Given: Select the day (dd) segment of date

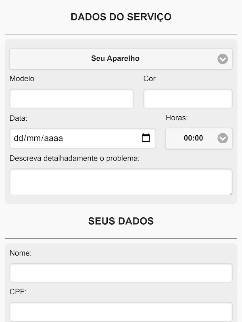Looking at the screenshot, I should (19, 138).
